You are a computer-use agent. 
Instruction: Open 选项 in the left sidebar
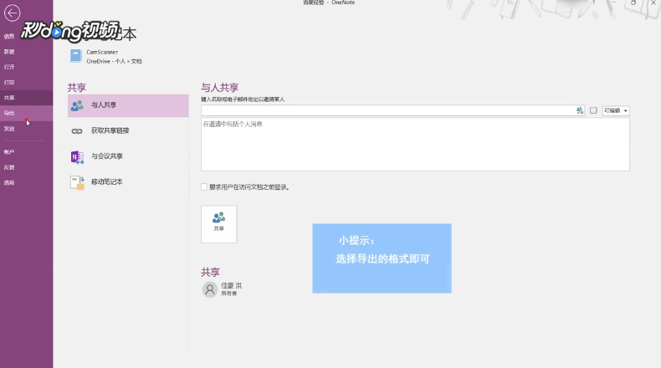(9, 182)
